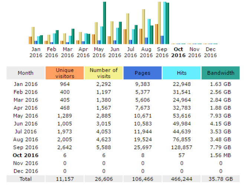Click the cyan Hits column header
Image resolution: width=244 pixels, height=186 pixels.
point(182,73)
